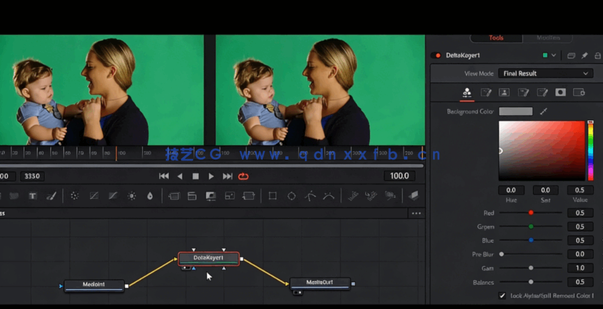This screenshot has height=309, width=603.
Task: Click the Balance slider handle
Action: (x=531, y=282)
